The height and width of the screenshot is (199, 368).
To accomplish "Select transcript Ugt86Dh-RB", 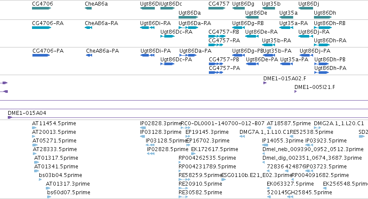I will pyautogui.click(x=323, y=28).
